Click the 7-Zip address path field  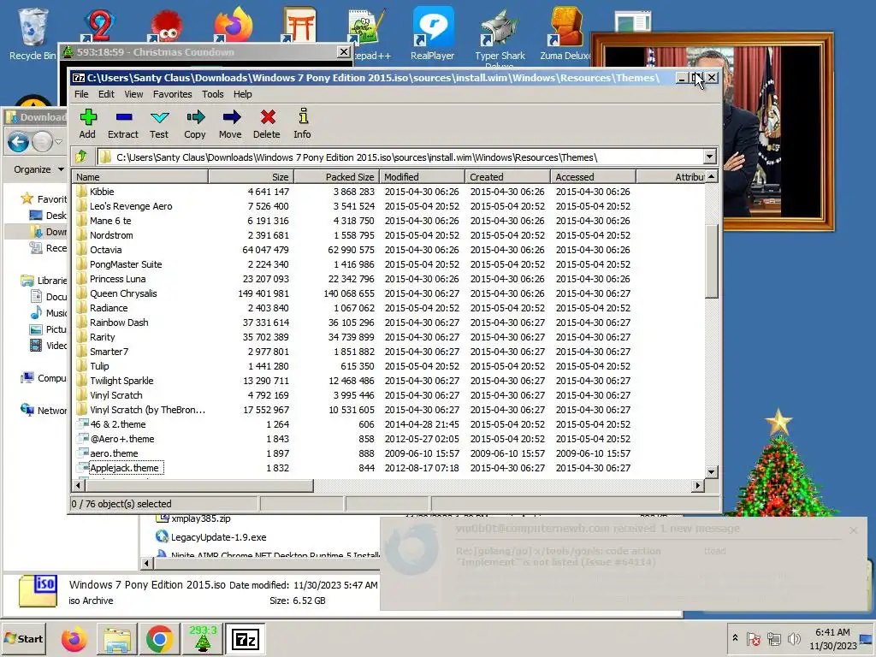[400, 157]
